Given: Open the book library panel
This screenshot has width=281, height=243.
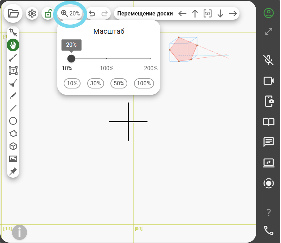Looking at the screenshot, I should [269, 122].
